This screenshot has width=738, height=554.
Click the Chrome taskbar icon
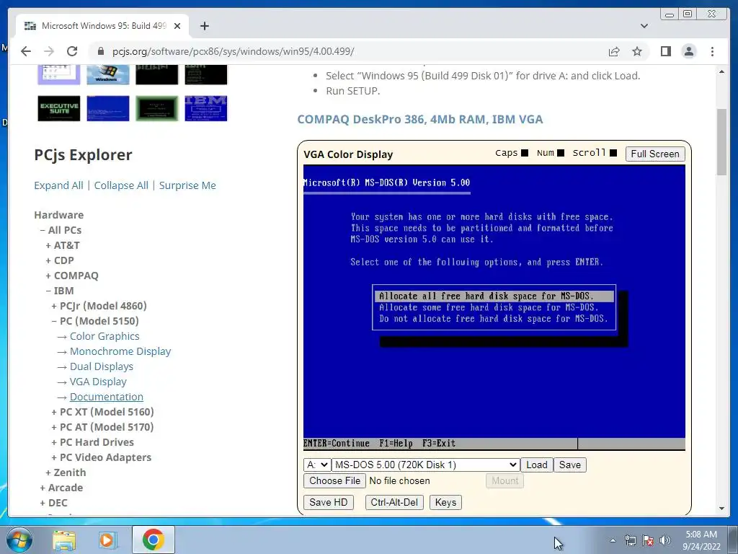(154, 540)
